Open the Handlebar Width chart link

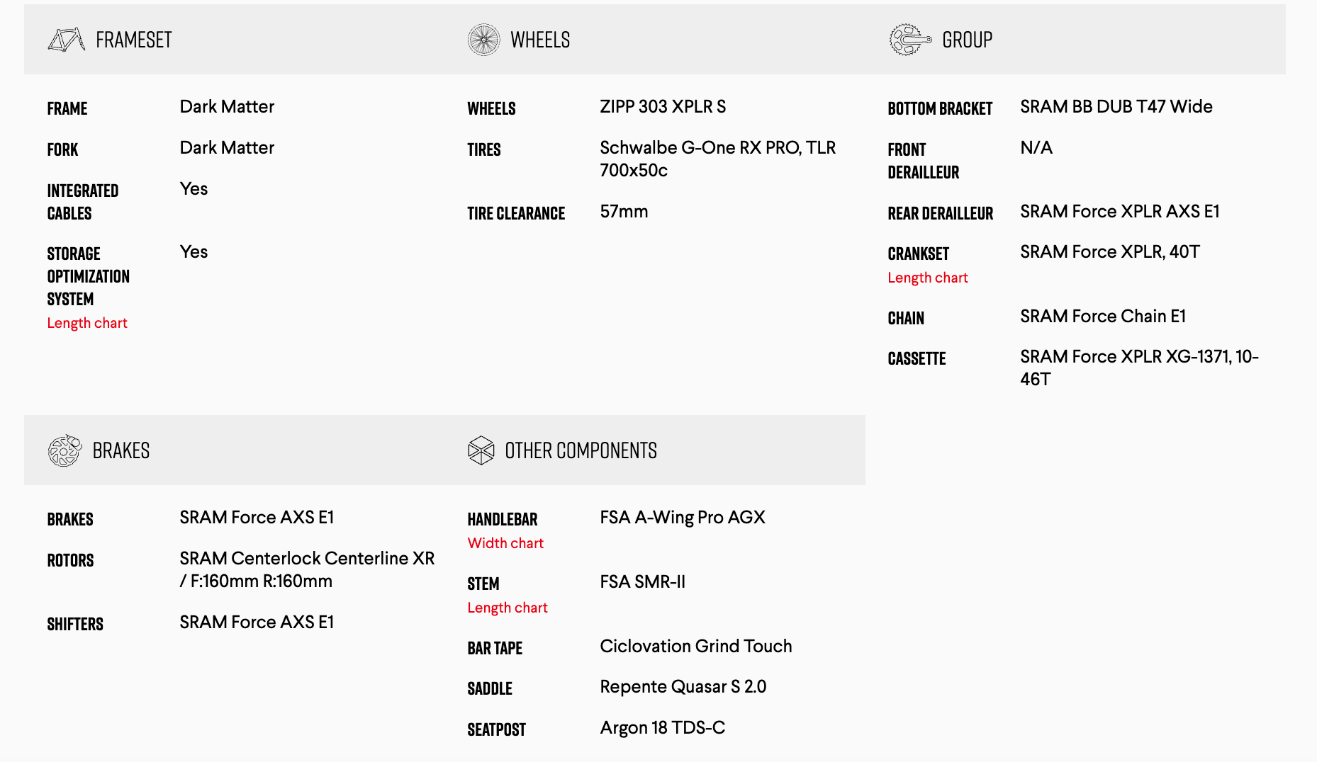tap(505, 543)
